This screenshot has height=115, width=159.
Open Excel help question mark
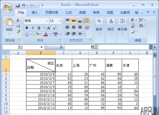pos(137,13)
